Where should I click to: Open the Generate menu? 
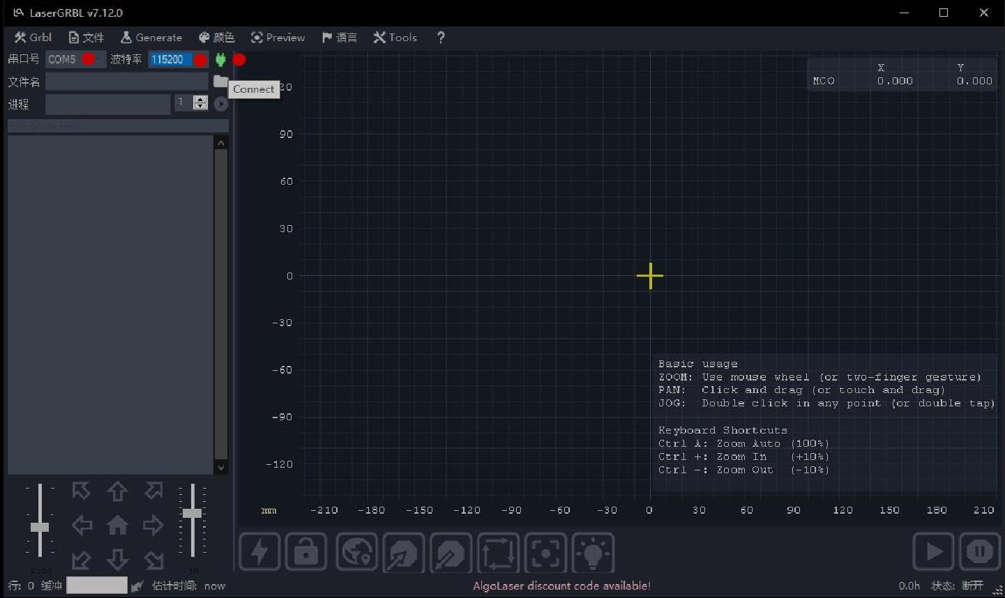point(151,38)
